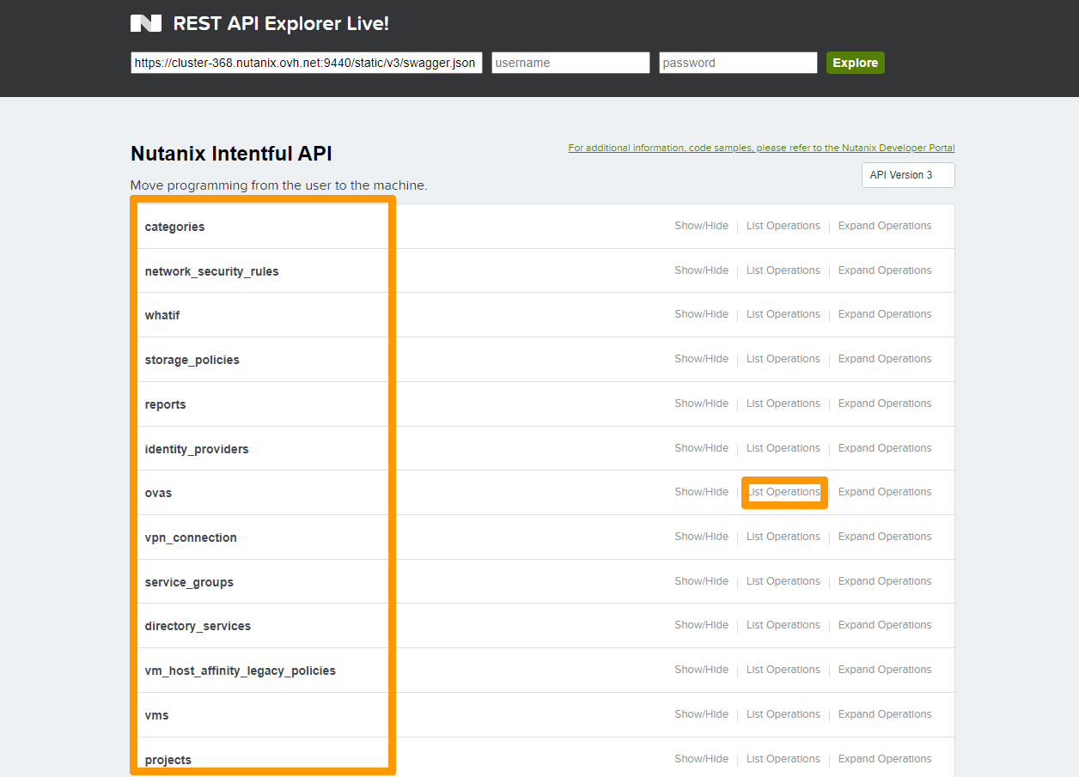Screen dimensions: 1079x777
Task: Expand Operations for vm_host_affinity_legacy_policies
Action: click(884, 670)
